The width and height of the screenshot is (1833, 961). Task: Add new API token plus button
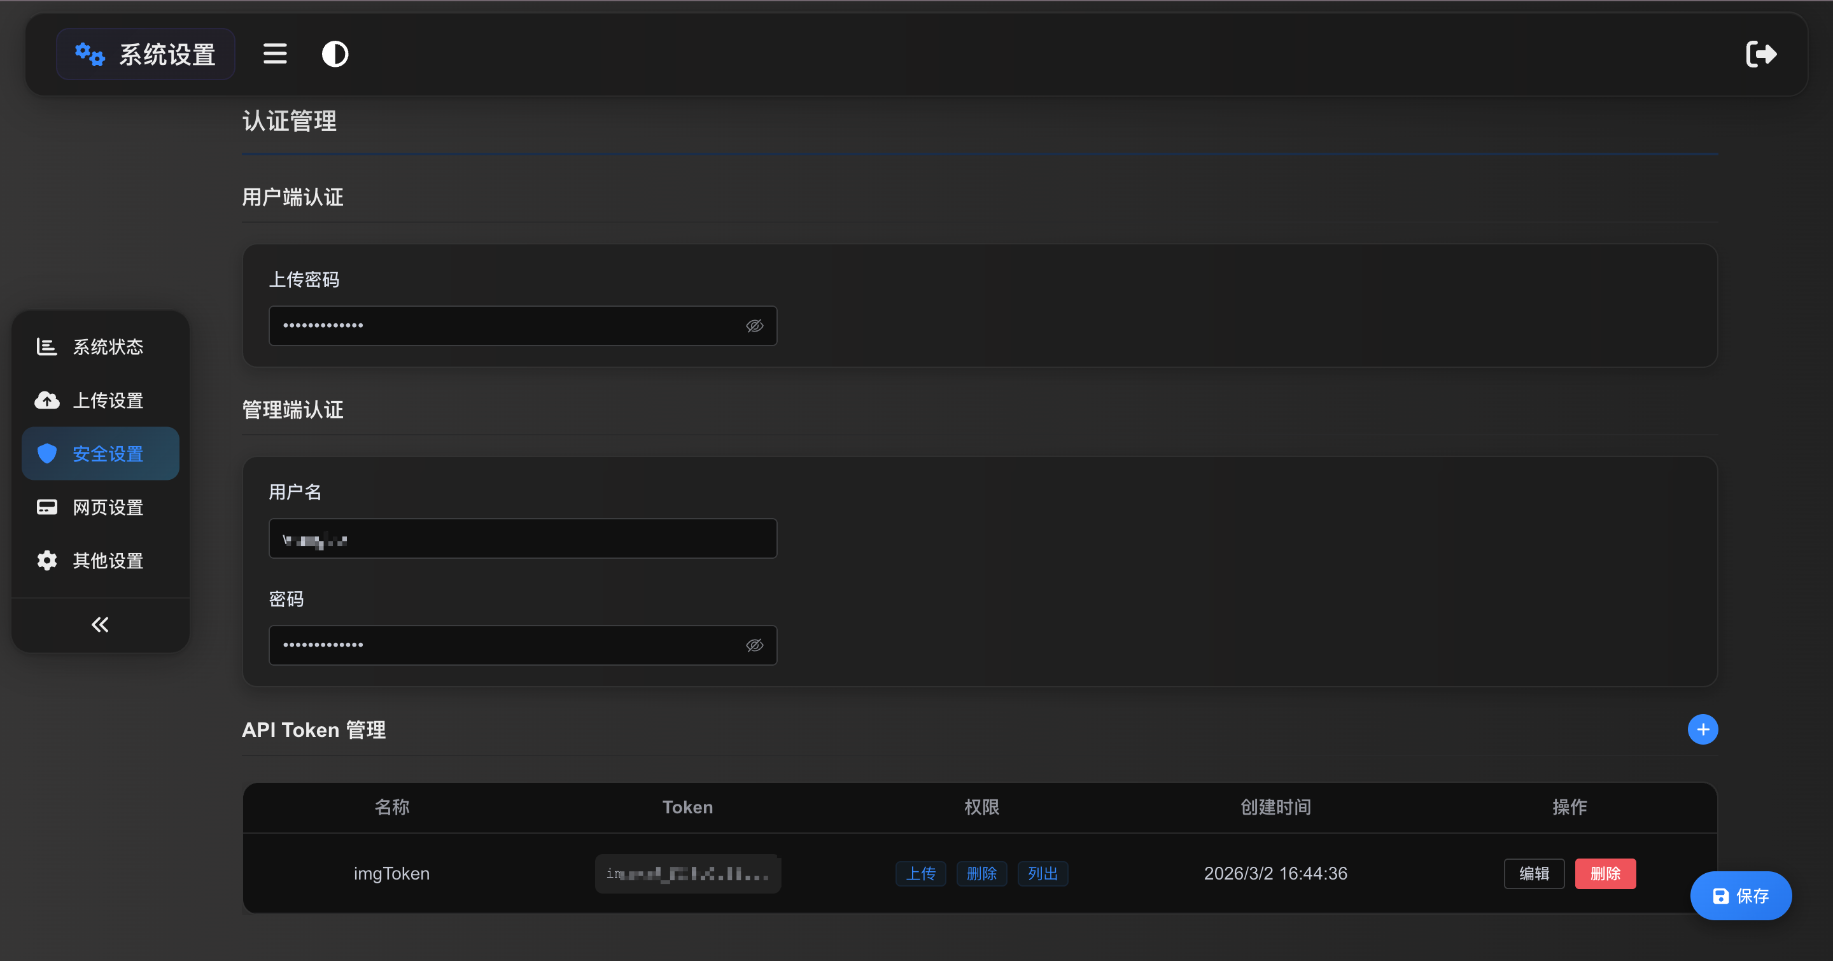(x=1702, y=729)
